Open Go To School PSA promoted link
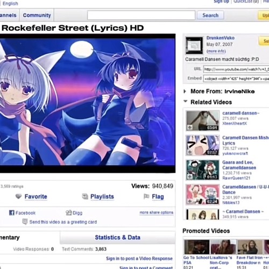269x269 pixels. pos(196,260)
